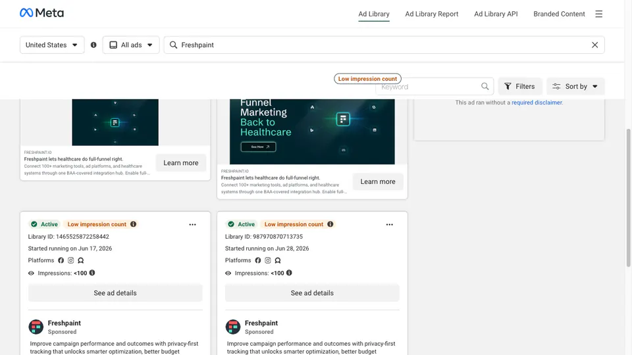
Task: Click the info icon beside United States
Action: (93, 45)
